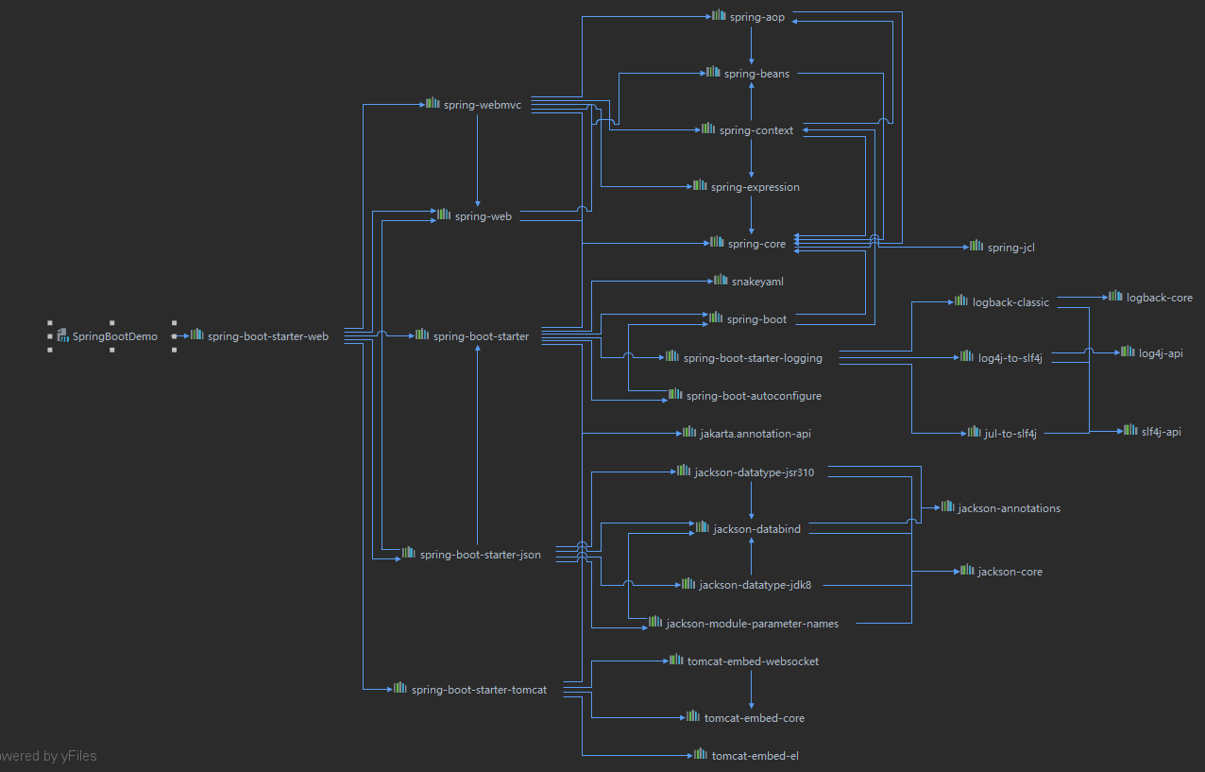Viewport: 1205px width, 772px height.
Task: Click the jakarta.annotation-api library icon
Action: [x=689, y=432]
